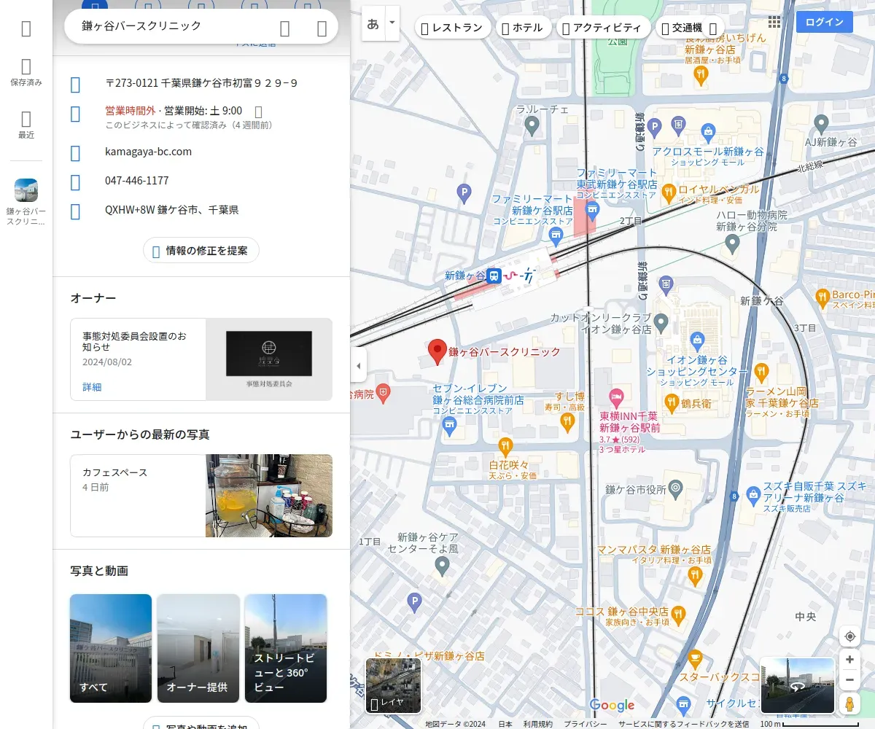Zoom in with the plus button
The height and width of the screenshot is (729, 875).
849,660
